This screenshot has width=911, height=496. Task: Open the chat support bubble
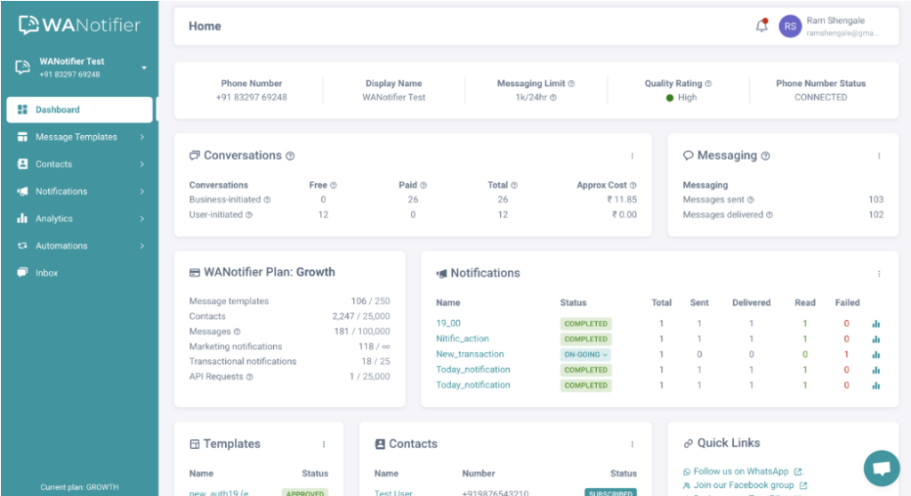pos(882,468)
